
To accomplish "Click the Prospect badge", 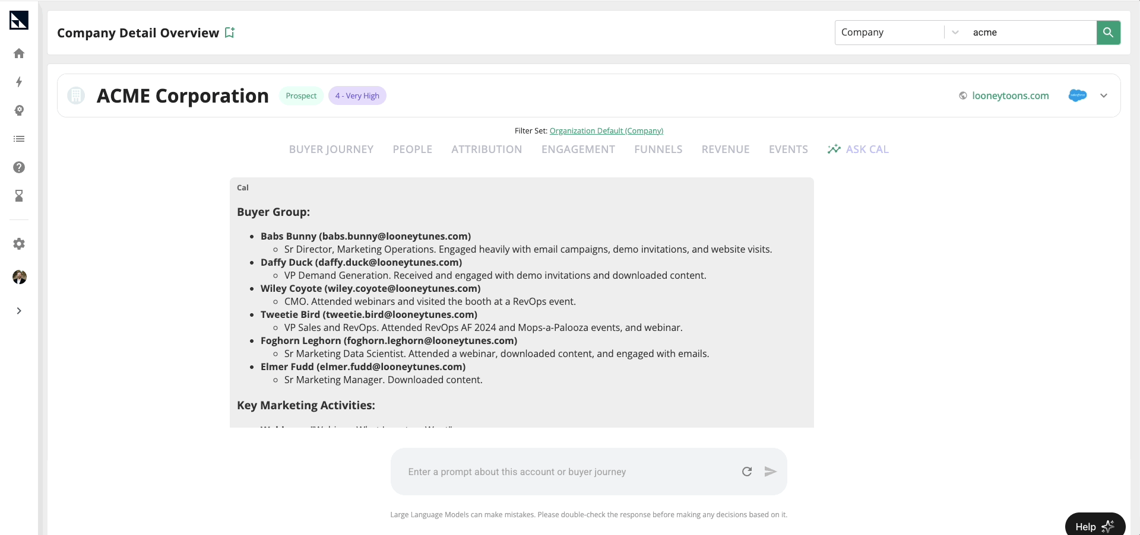I will [301, 95].
